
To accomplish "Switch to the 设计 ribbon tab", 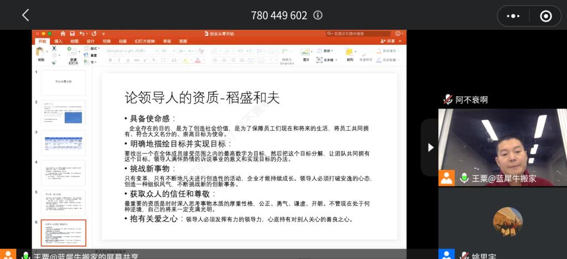I will pyautogui.click(x=90, y=41).
